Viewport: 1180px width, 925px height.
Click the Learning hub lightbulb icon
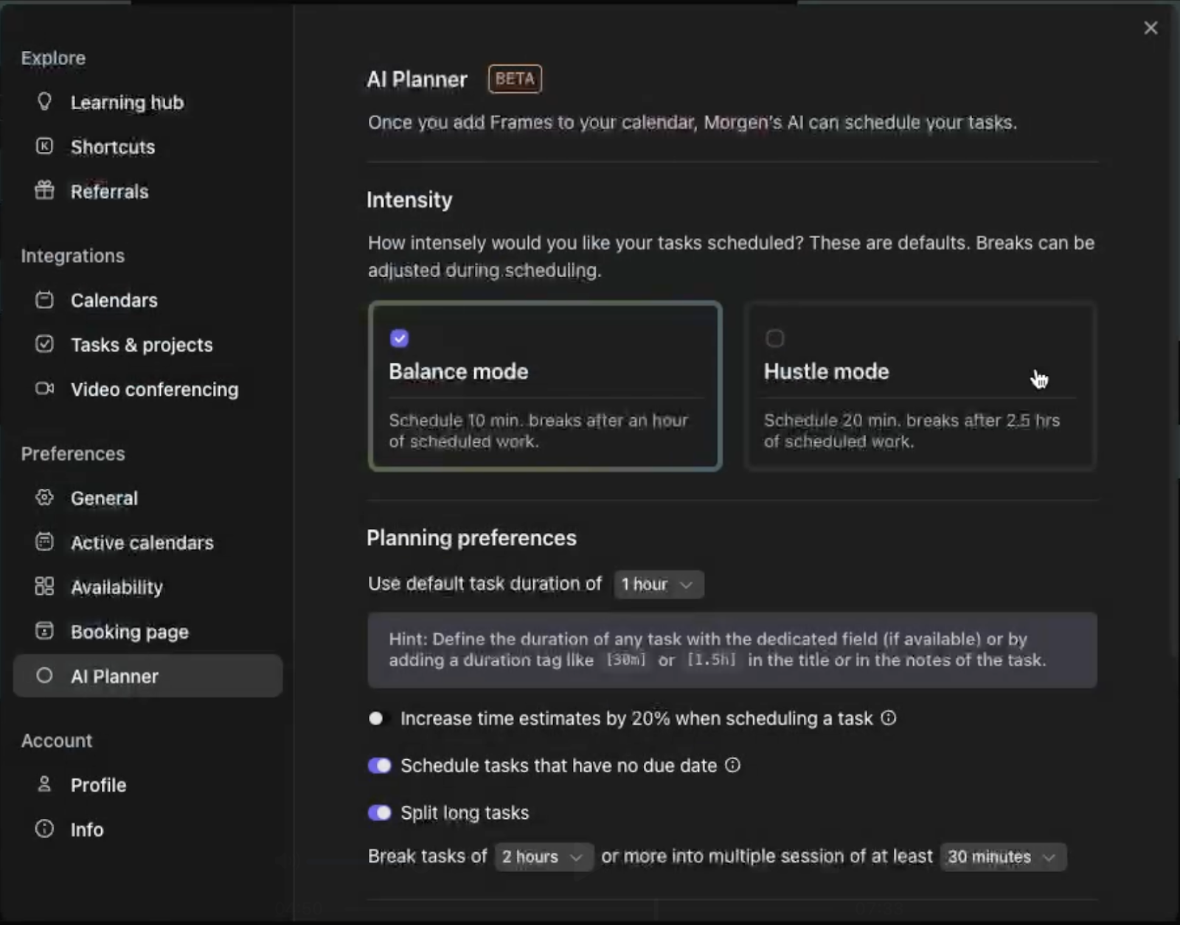(44, 102)
